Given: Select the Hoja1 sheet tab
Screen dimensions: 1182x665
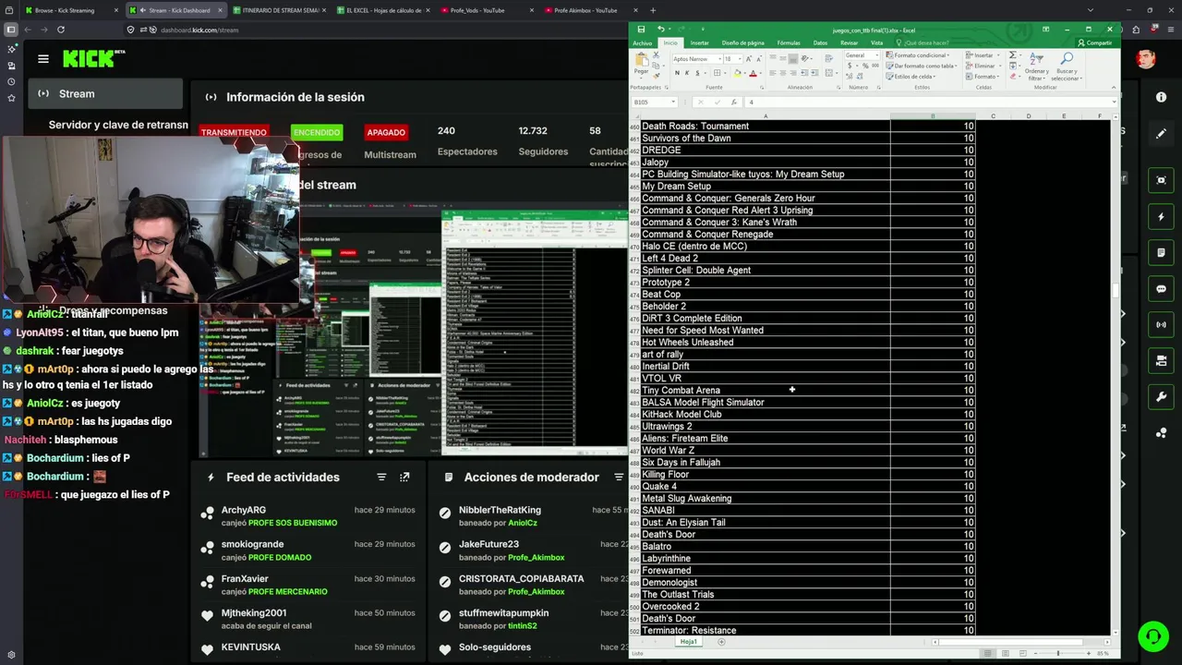Looking at the screenshot, I should click(689, 642).
